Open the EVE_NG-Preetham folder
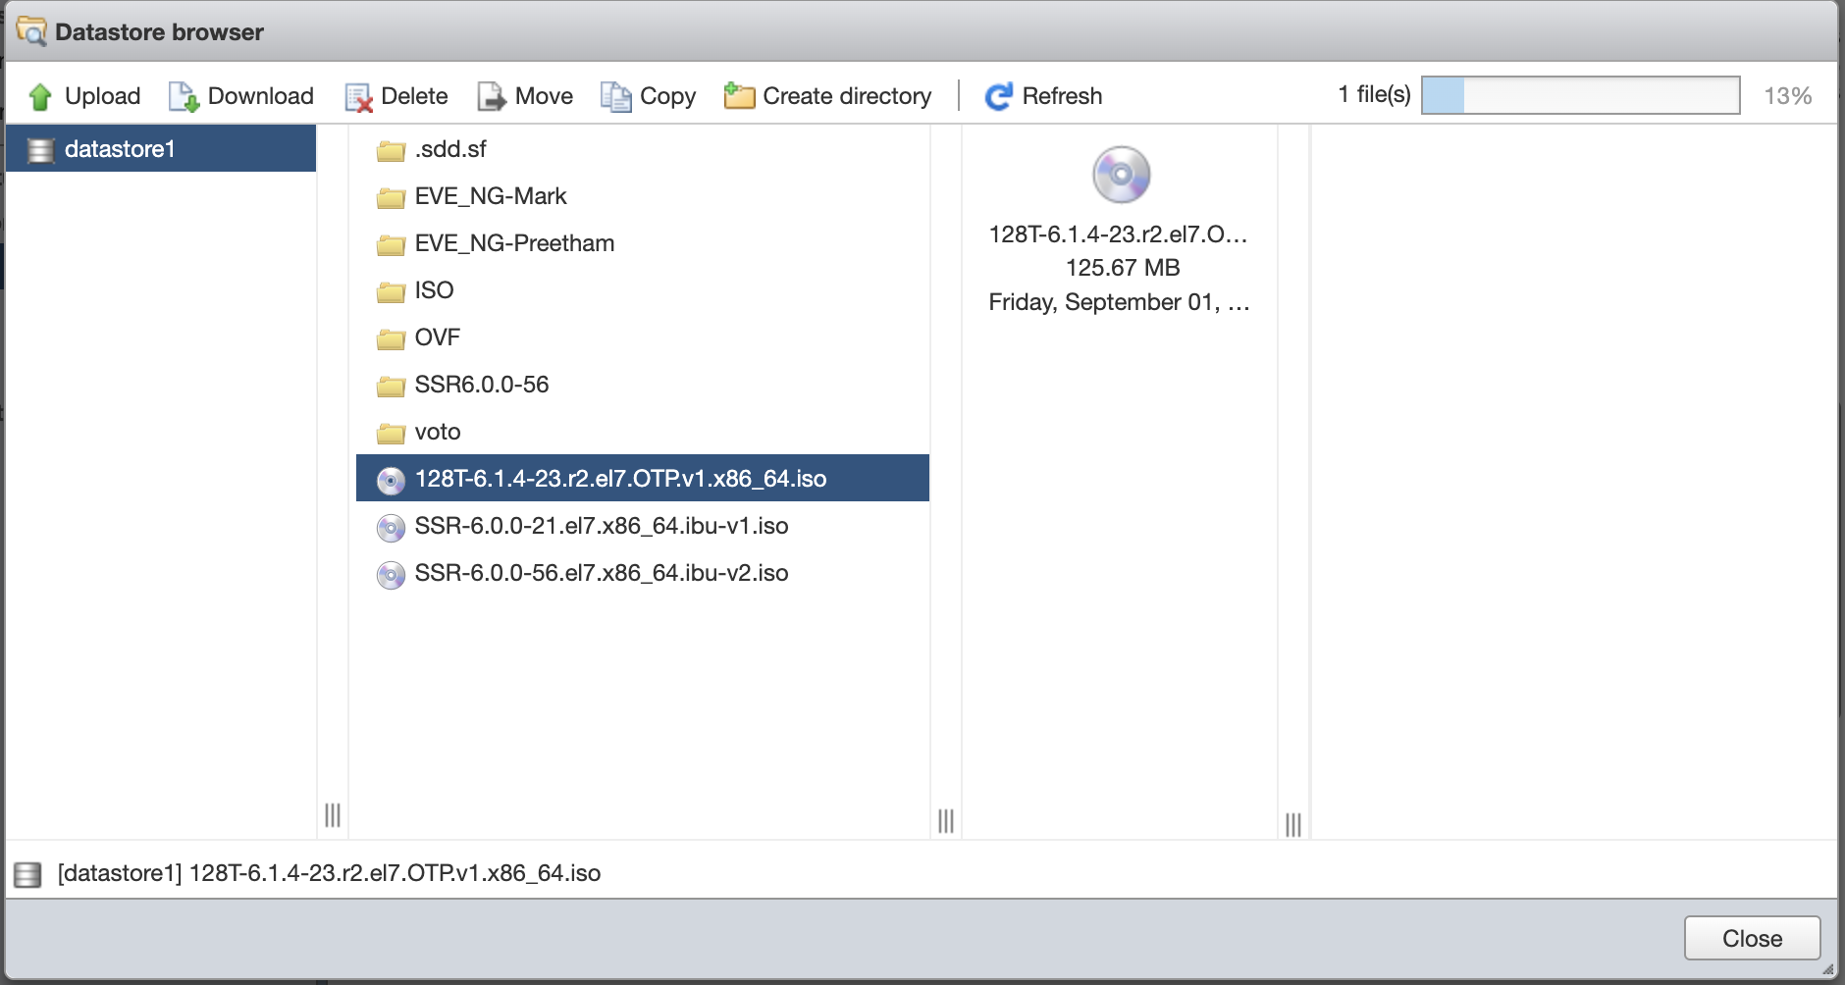Screen dimensions: 1845x985 (514, 243)
